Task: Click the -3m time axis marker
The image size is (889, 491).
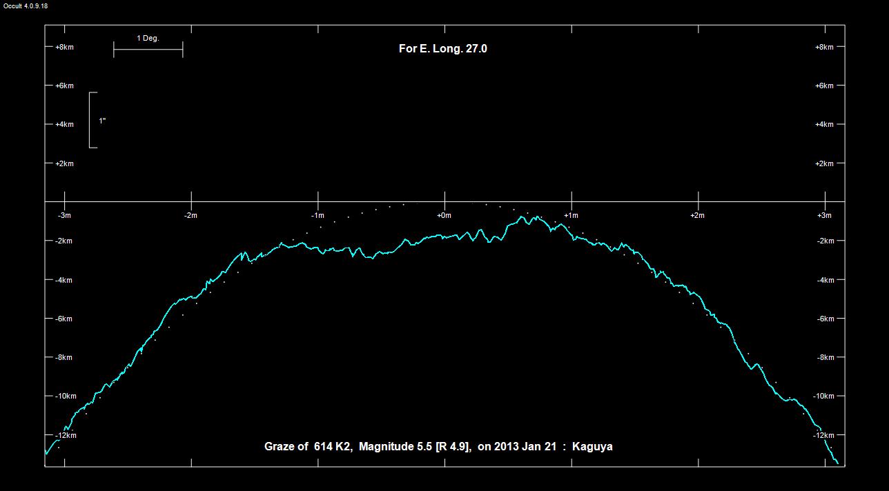Action: (64, 215)
